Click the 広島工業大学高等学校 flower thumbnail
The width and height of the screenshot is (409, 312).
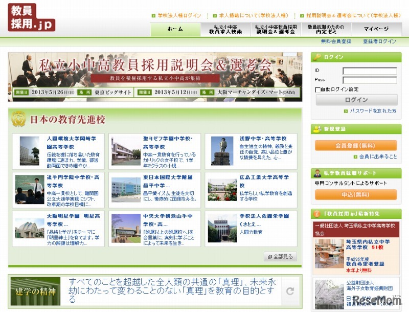pyautogui.click(x=222, y=190)
